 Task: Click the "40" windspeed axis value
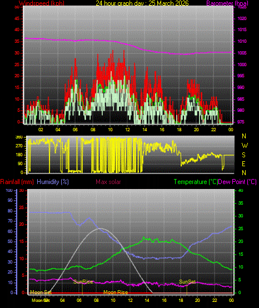click(x=17, y=30)
